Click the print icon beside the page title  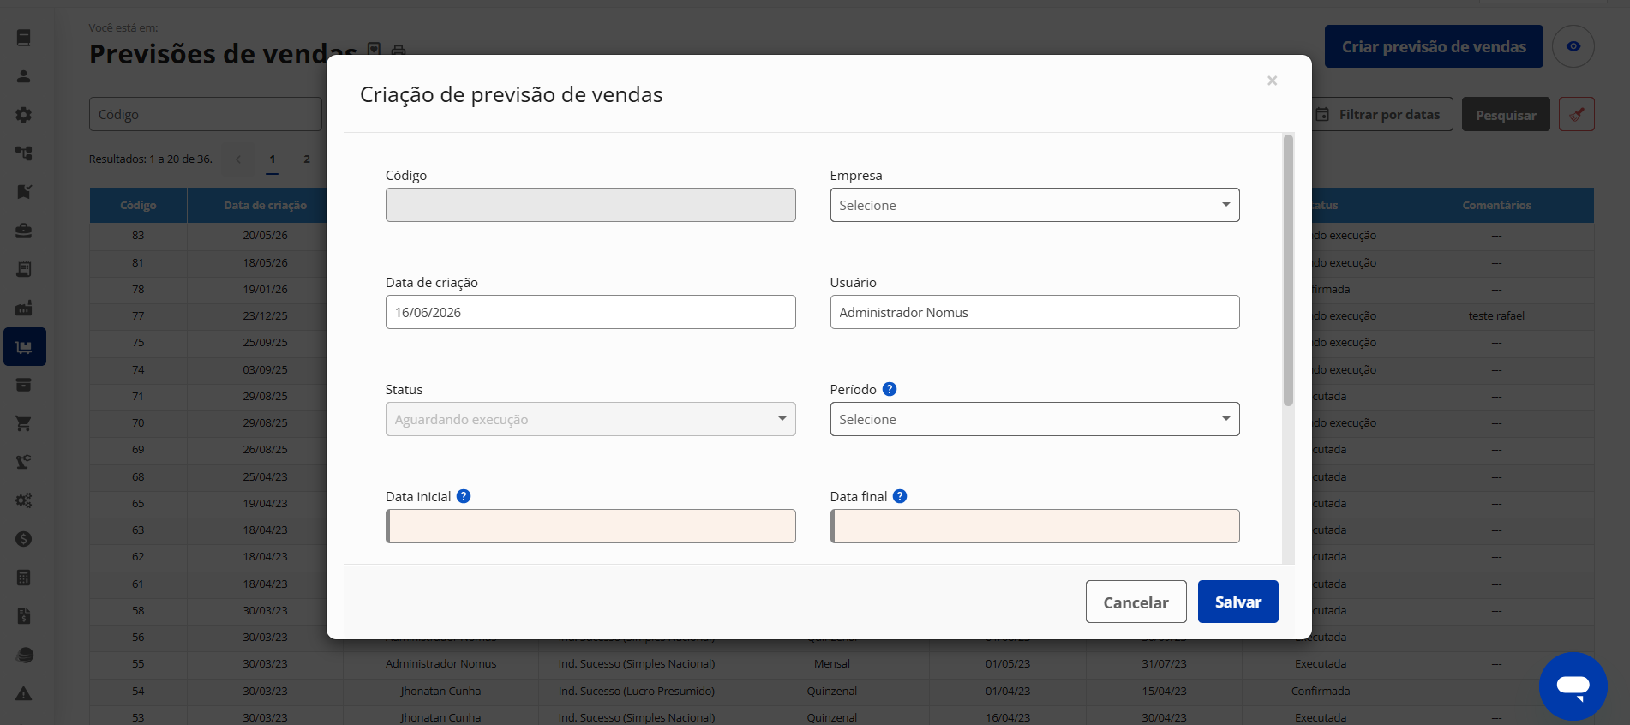(x=399, y=50)
